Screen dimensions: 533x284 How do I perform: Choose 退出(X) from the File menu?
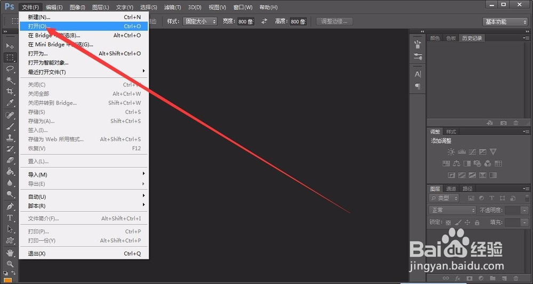coord(84,254)
